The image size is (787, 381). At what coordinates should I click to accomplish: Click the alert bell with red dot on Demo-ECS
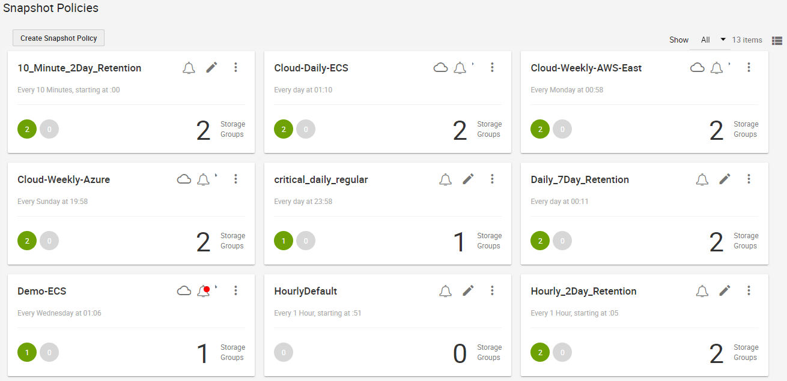pos(204,291)
